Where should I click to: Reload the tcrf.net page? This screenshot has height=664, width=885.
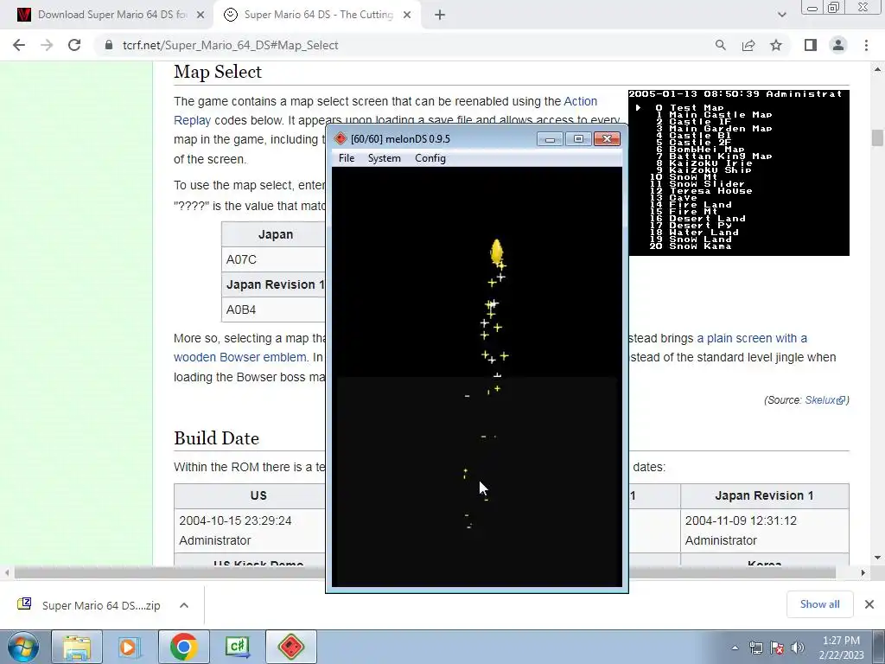74,45
